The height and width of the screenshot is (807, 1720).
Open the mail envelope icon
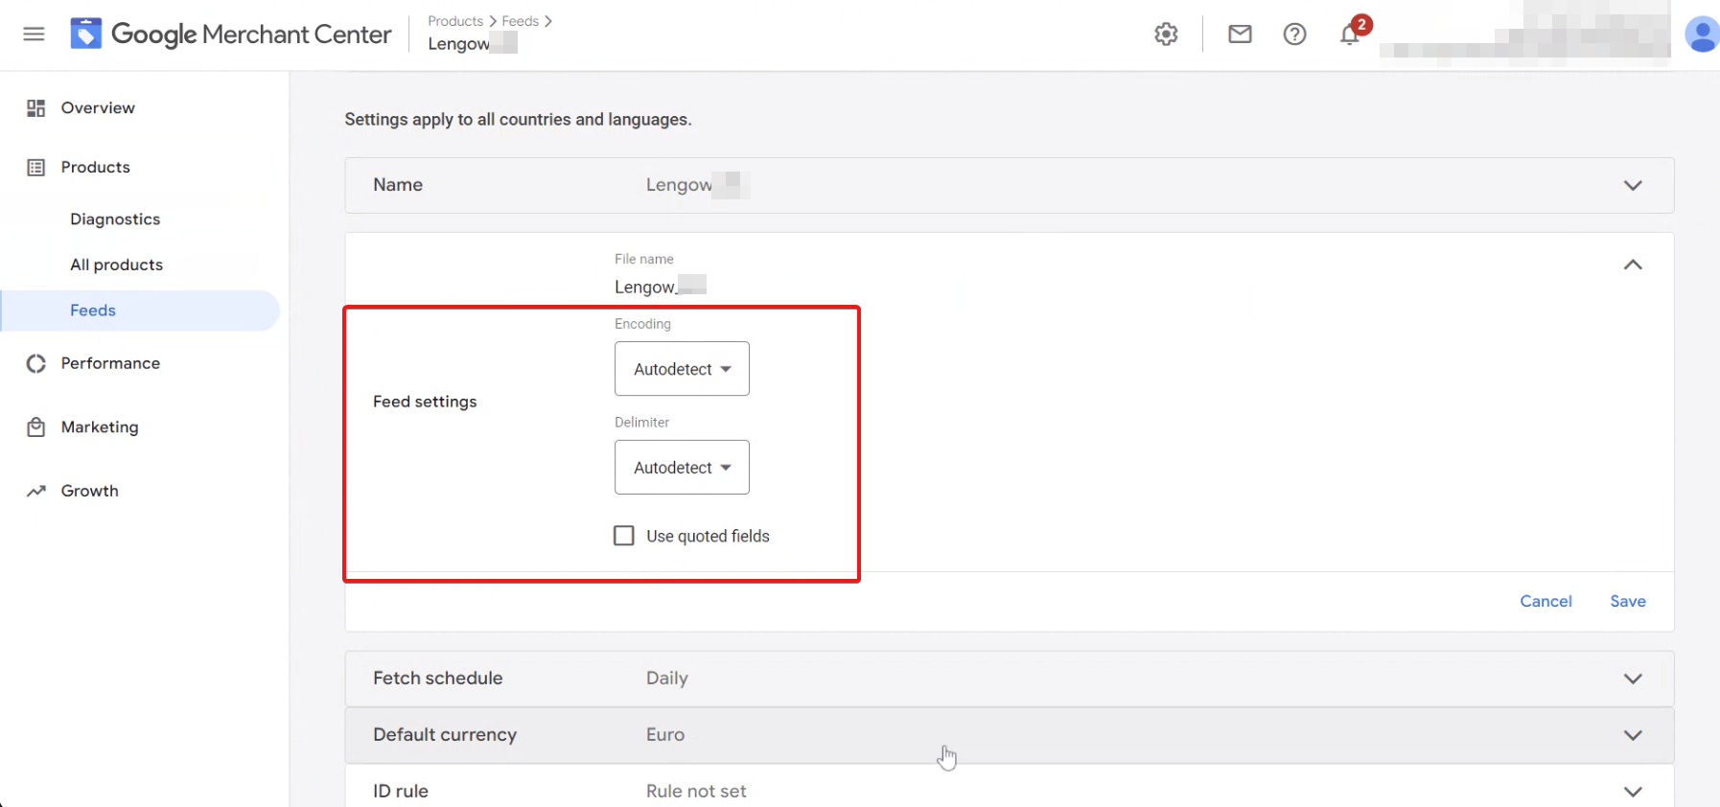(x=1240, y=35)
